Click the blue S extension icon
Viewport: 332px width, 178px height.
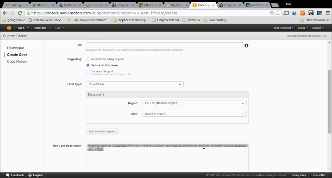click(319, 13)
